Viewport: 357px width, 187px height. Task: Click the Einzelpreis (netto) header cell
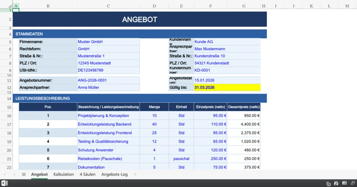tap(210, 107)
